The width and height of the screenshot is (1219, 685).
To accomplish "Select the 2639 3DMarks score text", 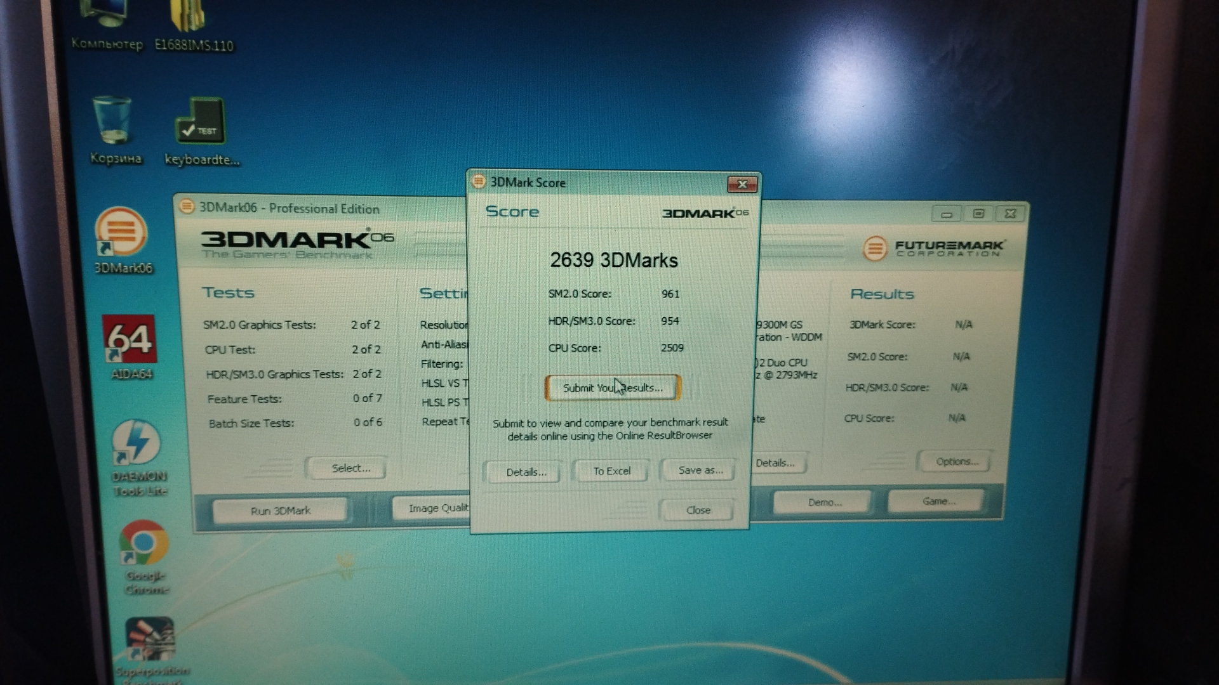I will pos(614,260).
